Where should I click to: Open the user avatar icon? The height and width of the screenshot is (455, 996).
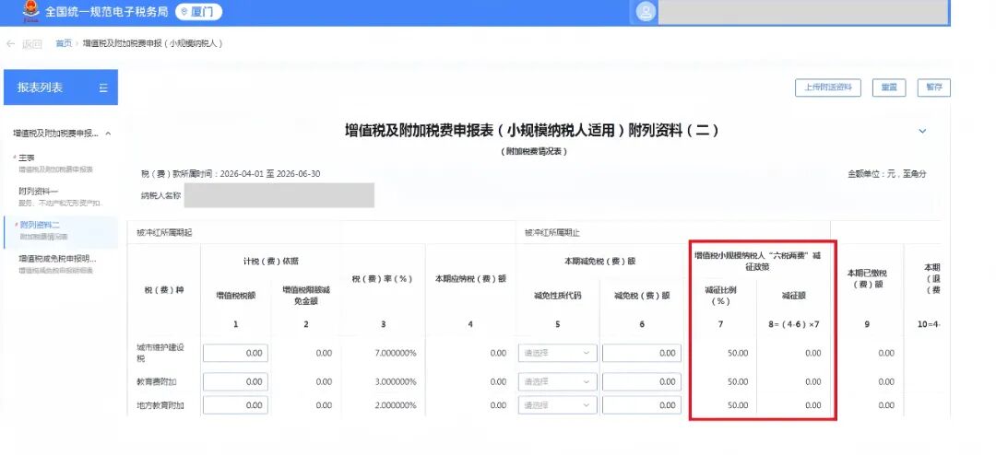[x=646, y=12]
